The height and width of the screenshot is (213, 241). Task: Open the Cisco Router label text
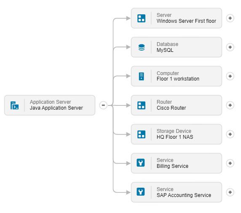tap(171, 108)
